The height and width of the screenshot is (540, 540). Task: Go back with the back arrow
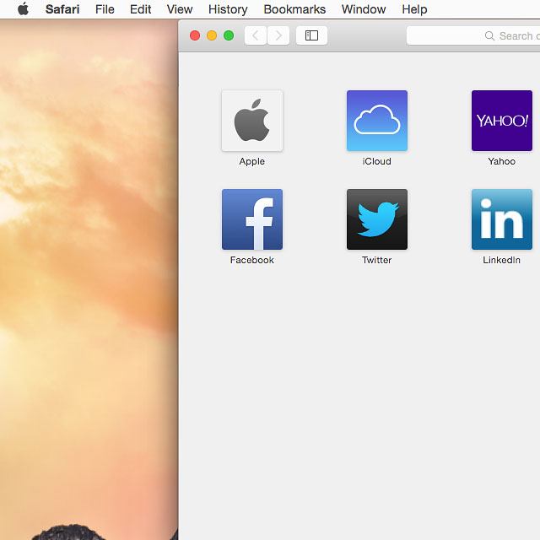coord(256,35)
